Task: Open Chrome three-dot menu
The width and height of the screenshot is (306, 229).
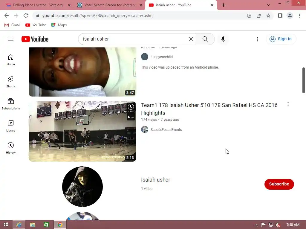Action: point(299,16)
